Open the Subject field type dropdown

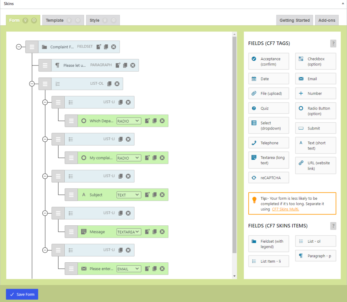[129, 195]
